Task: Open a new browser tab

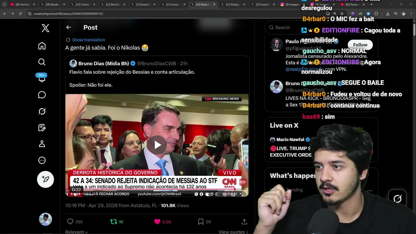Action: click(371, 5)
